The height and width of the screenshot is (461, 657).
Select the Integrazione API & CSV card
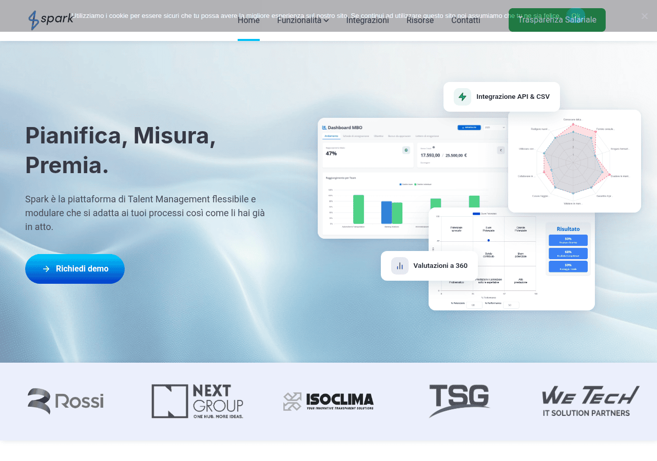pyautogui.click(x=501, y=97)
